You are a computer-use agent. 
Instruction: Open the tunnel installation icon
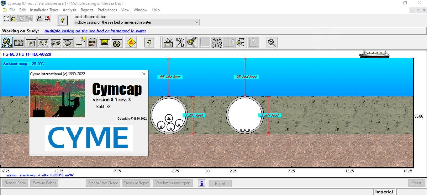point(92,42)
